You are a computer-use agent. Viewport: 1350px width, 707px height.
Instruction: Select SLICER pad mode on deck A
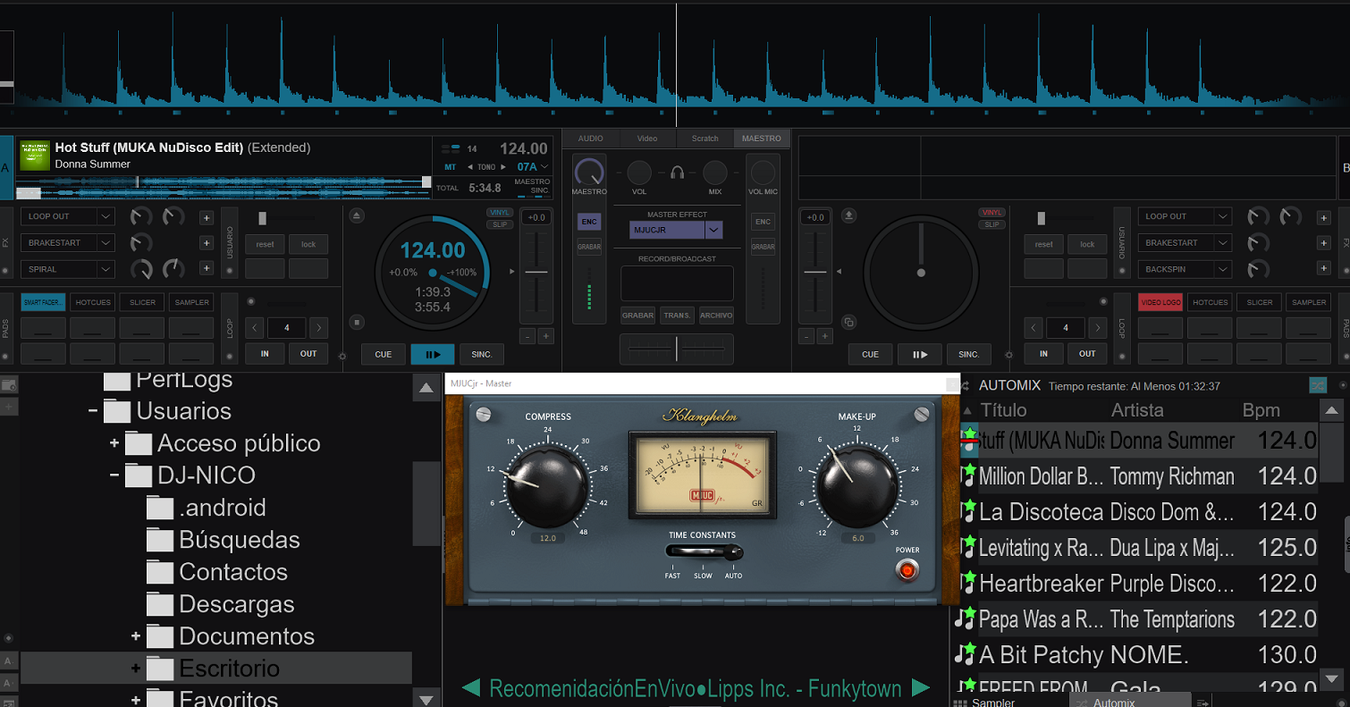(x=142, y=302)
